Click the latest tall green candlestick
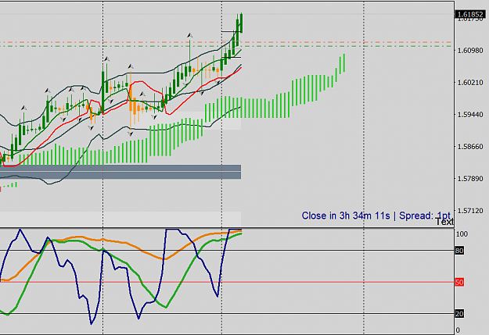489x335 pixels. pos(242,23)
